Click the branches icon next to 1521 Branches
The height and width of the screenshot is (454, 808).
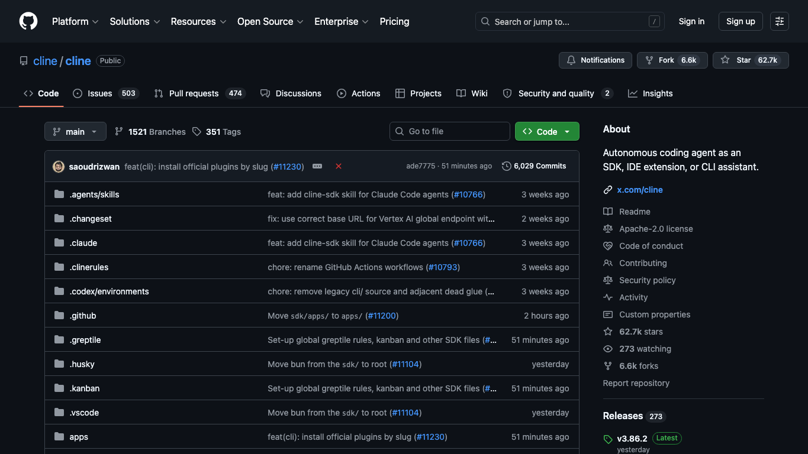tap(119, 132)
